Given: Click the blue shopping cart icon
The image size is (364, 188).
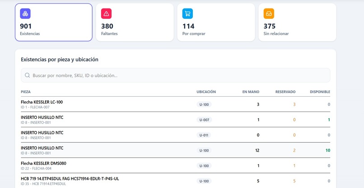Looking at the screenshot, I should click(x=187, y=13).
